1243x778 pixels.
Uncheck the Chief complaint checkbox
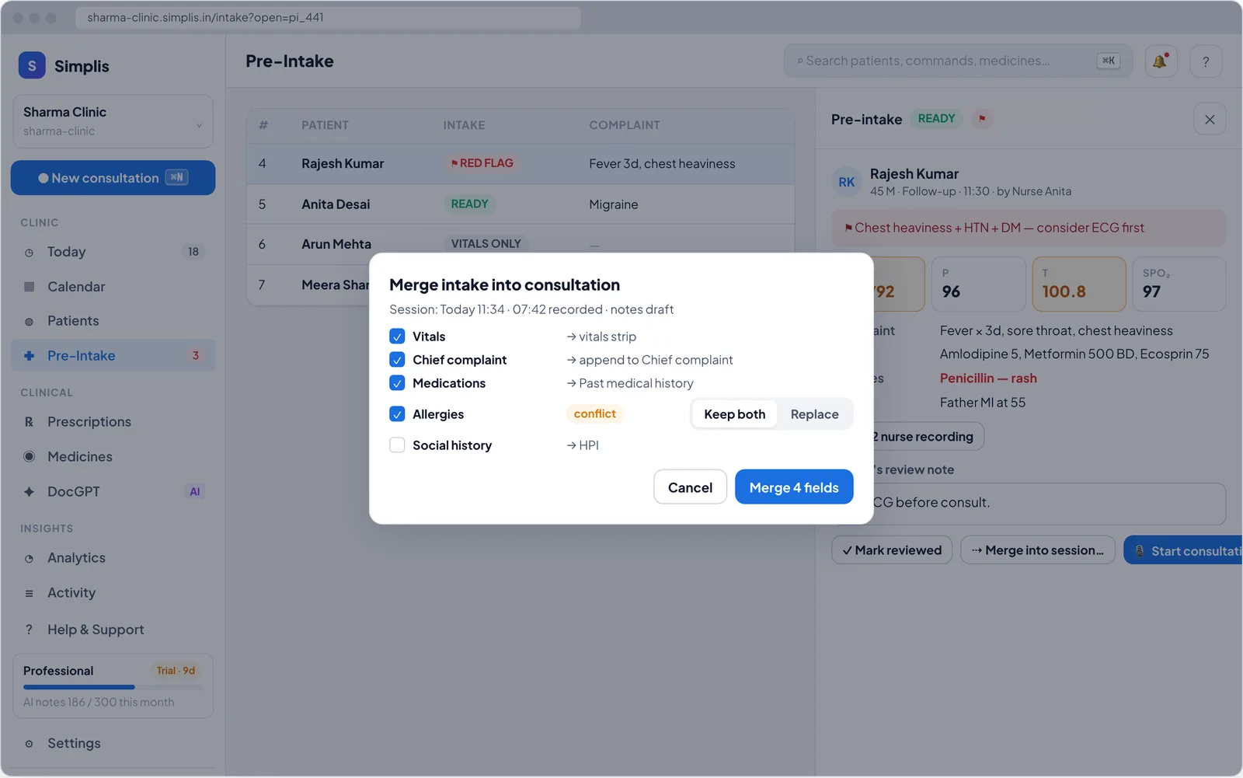point(397,360)
